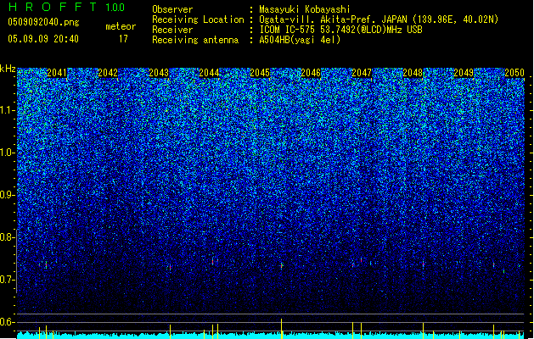Click the Receiving antenna label
The height and width of the screenshot is (339, 534).
(195, 40)
